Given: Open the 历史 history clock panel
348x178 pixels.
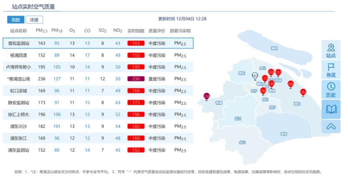Looking at the screenshot, I should coord(331,89).
